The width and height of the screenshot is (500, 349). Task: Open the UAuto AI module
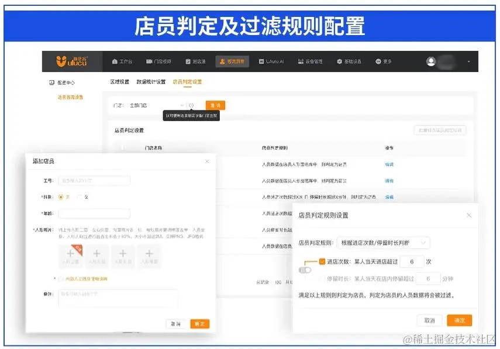[272, 61]
